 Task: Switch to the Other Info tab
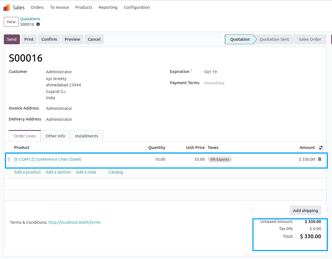[x=55, y=136]
